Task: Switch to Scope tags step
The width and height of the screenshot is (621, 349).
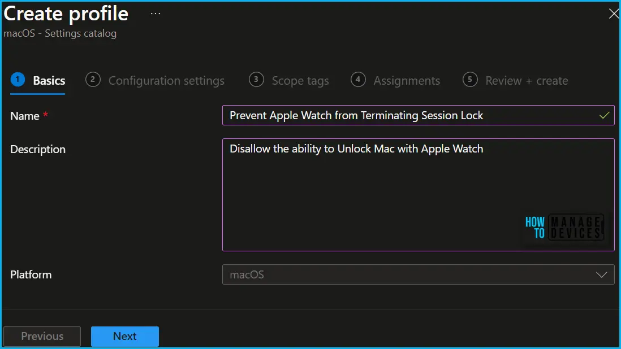Action: click(288, 80)
